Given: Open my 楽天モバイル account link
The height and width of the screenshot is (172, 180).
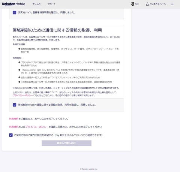Looking at the screenshot, I should (x=158, y=4).
